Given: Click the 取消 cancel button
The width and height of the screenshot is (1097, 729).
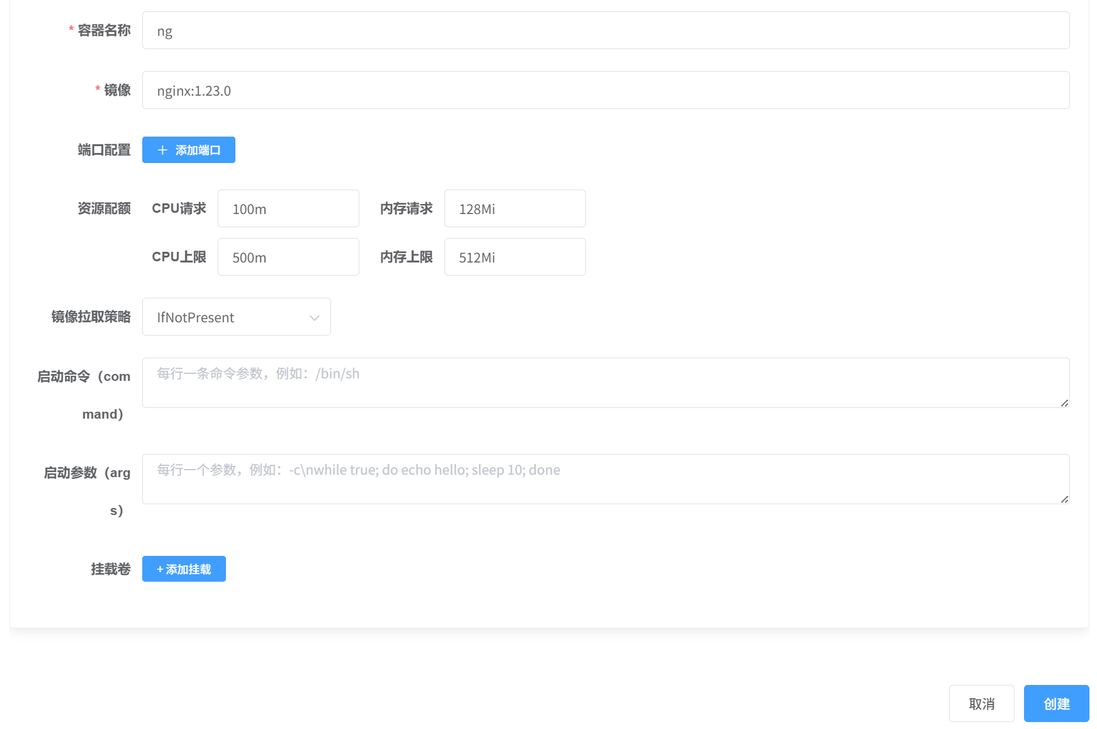Looking at the screenshot, I should 981,703.
